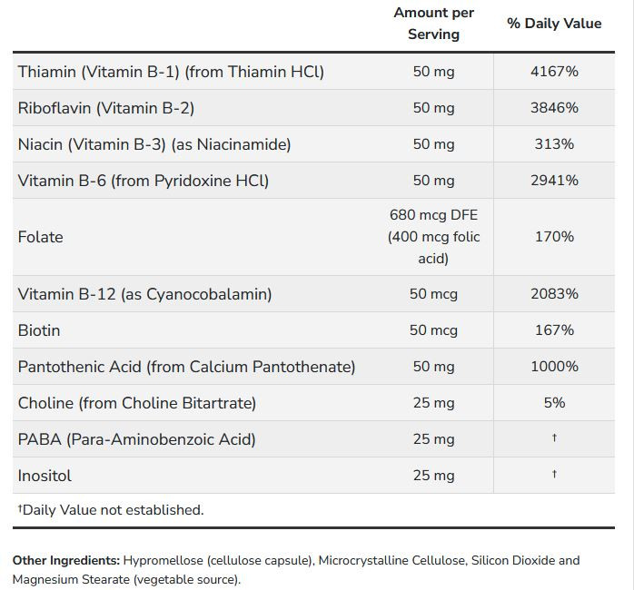Click the Thiamin (Vitamin B-1) row label

pos(171,72)
